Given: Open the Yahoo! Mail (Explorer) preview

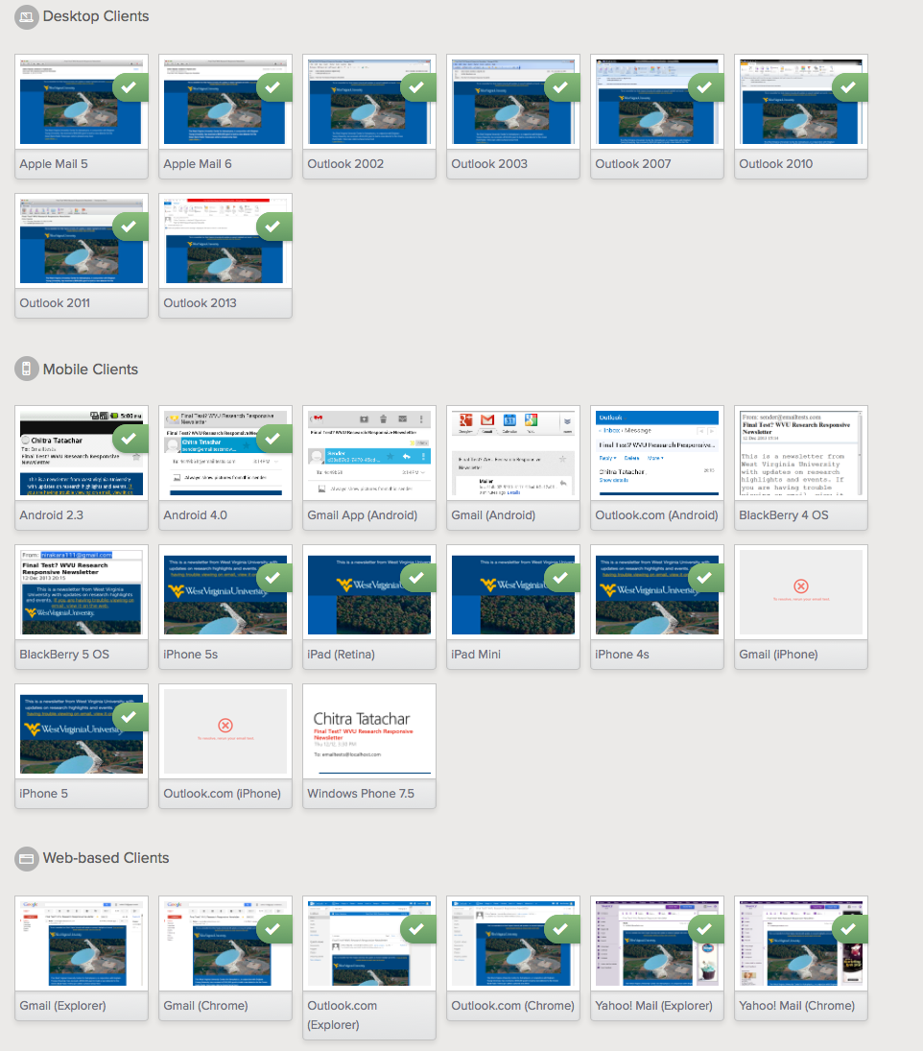Looking at the screenshot, I should pyautogui.click(x=657, y=944).
